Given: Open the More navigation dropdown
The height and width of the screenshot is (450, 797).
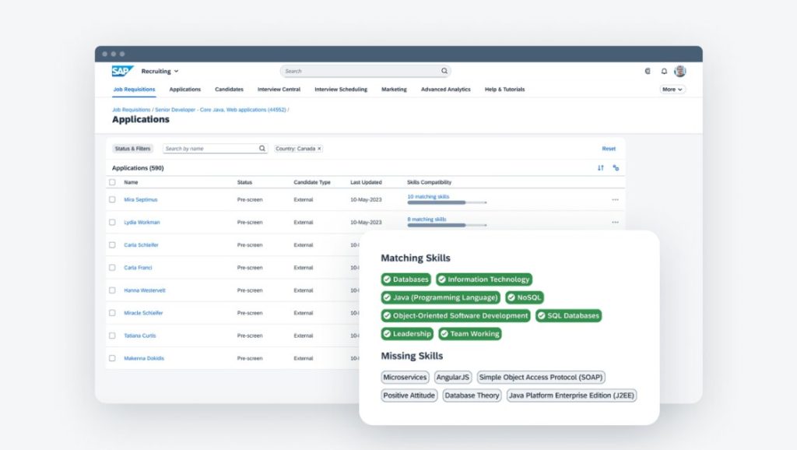Looking at the screenshot, I should pyautogui.click(x=672, y=90).
